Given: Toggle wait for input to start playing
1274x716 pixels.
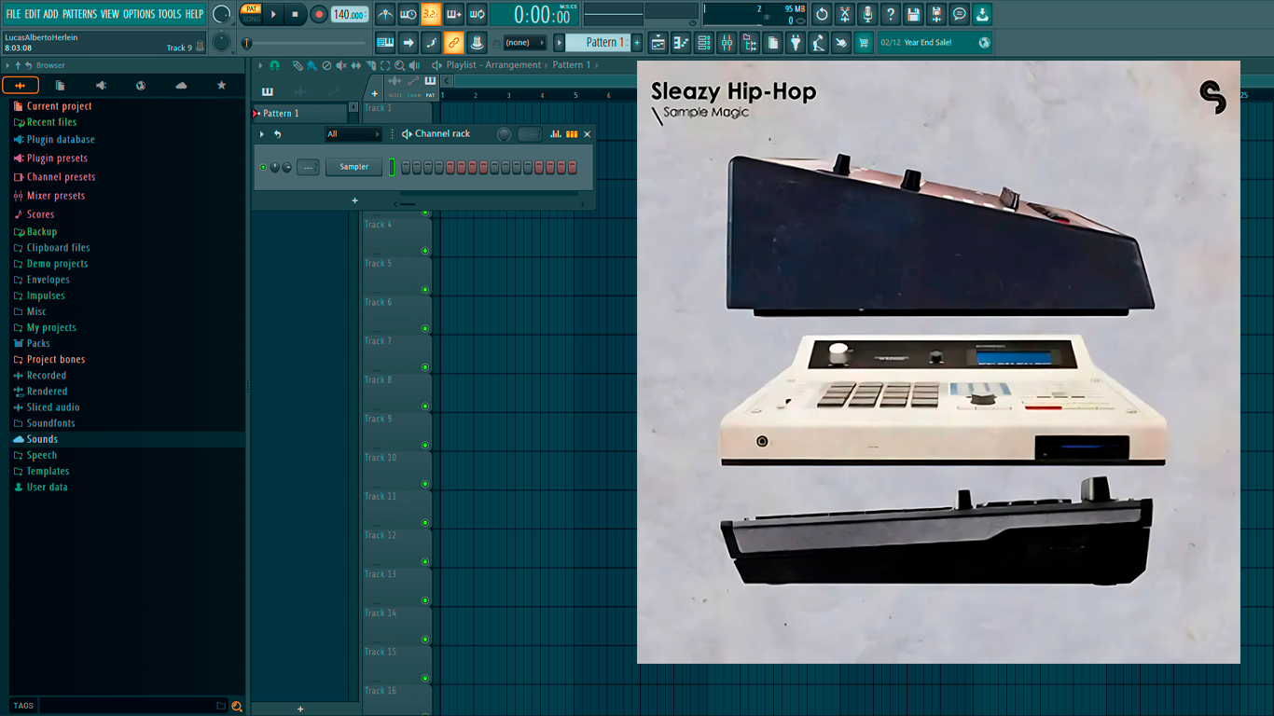Looking at the screenshot, I should click(x=409, y=14).
